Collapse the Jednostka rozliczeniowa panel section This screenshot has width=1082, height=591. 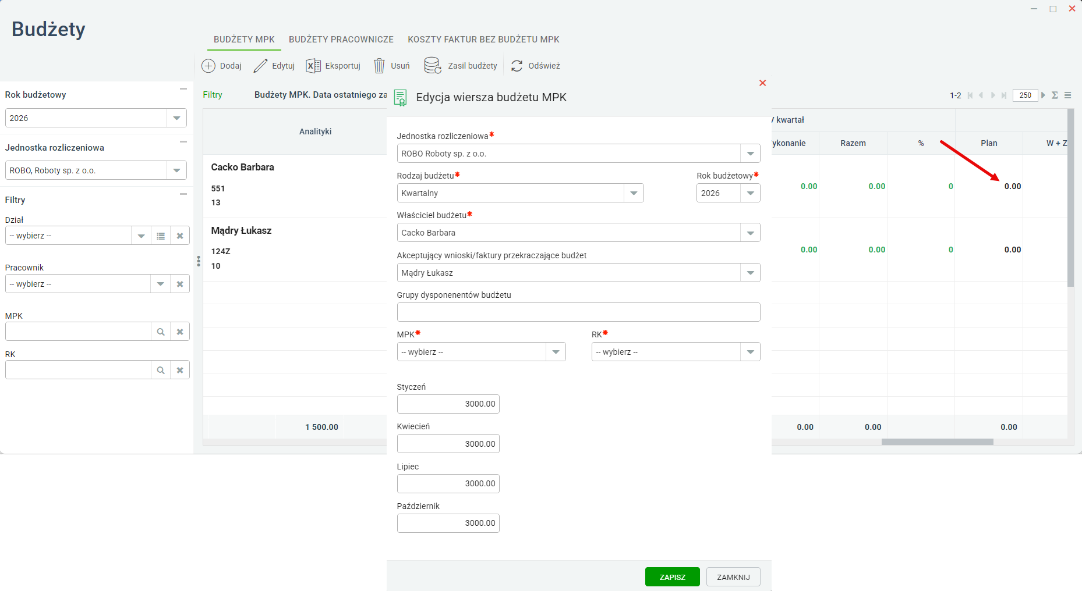(x=183, y=141)
